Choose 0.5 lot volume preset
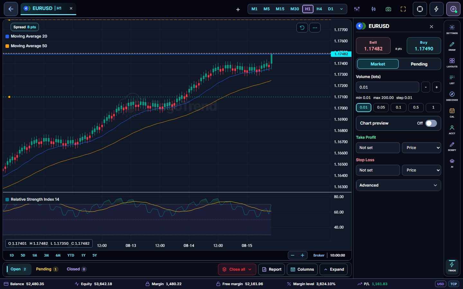The height and width of the screenshot is (289, 463). (x=416, y=107)
